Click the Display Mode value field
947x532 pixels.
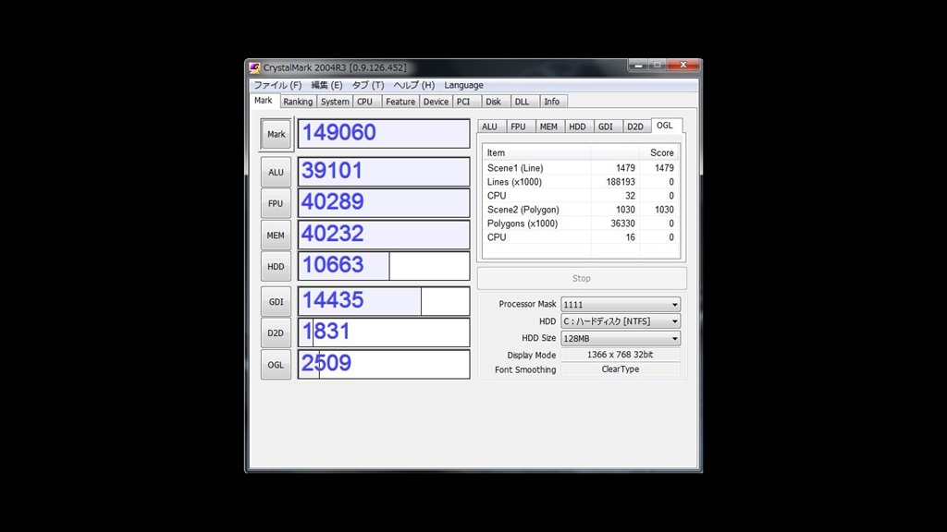(x=621, y=355)
